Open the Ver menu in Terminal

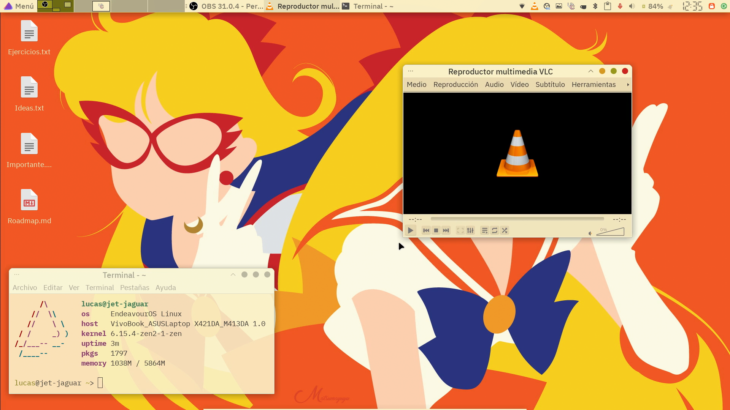pos(74,288)
